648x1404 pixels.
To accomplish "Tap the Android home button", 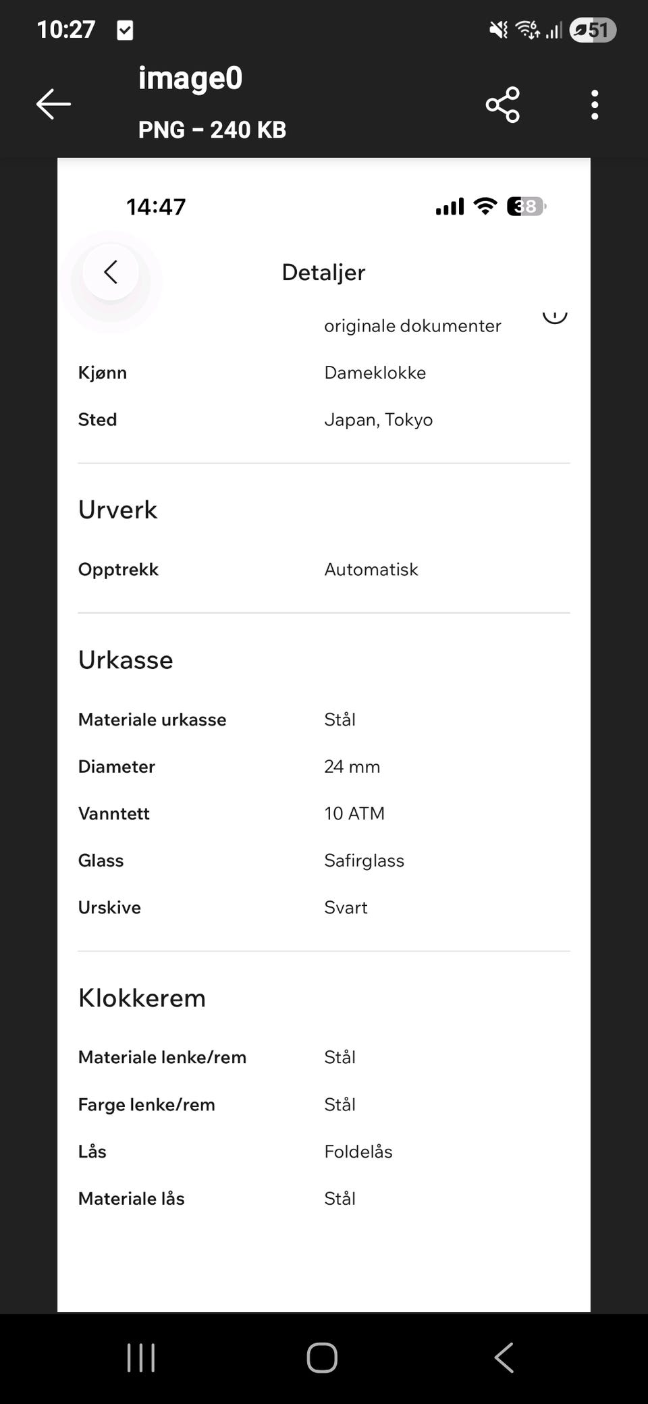I will [x=322, y=1357].
